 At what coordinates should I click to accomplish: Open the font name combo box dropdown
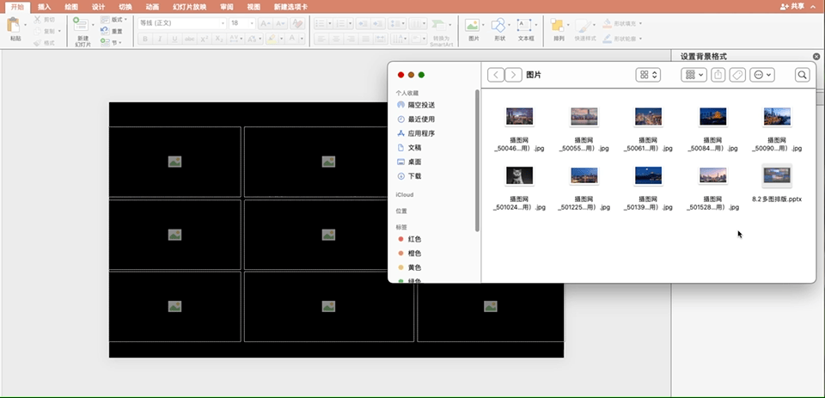[x=223, y=23]
